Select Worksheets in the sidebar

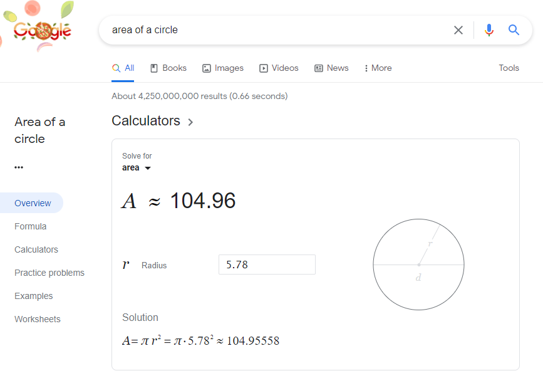tap(38, 319)
